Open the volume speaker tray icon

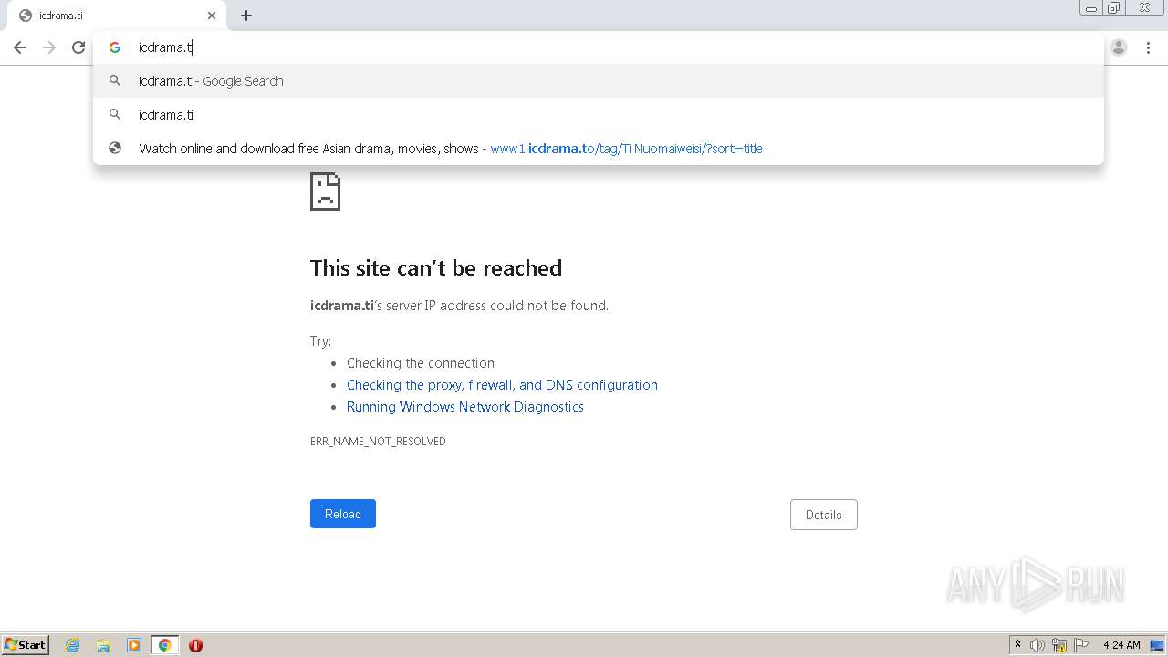point(1038,645)
